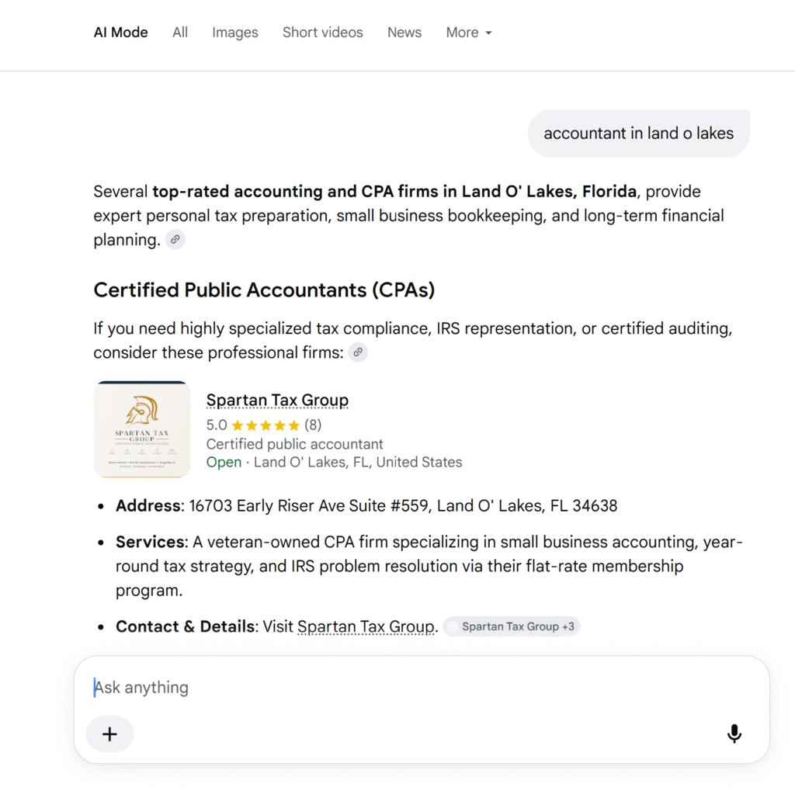Click the review count (8) next to stars

pyautogui.click(x=313, y=425)
